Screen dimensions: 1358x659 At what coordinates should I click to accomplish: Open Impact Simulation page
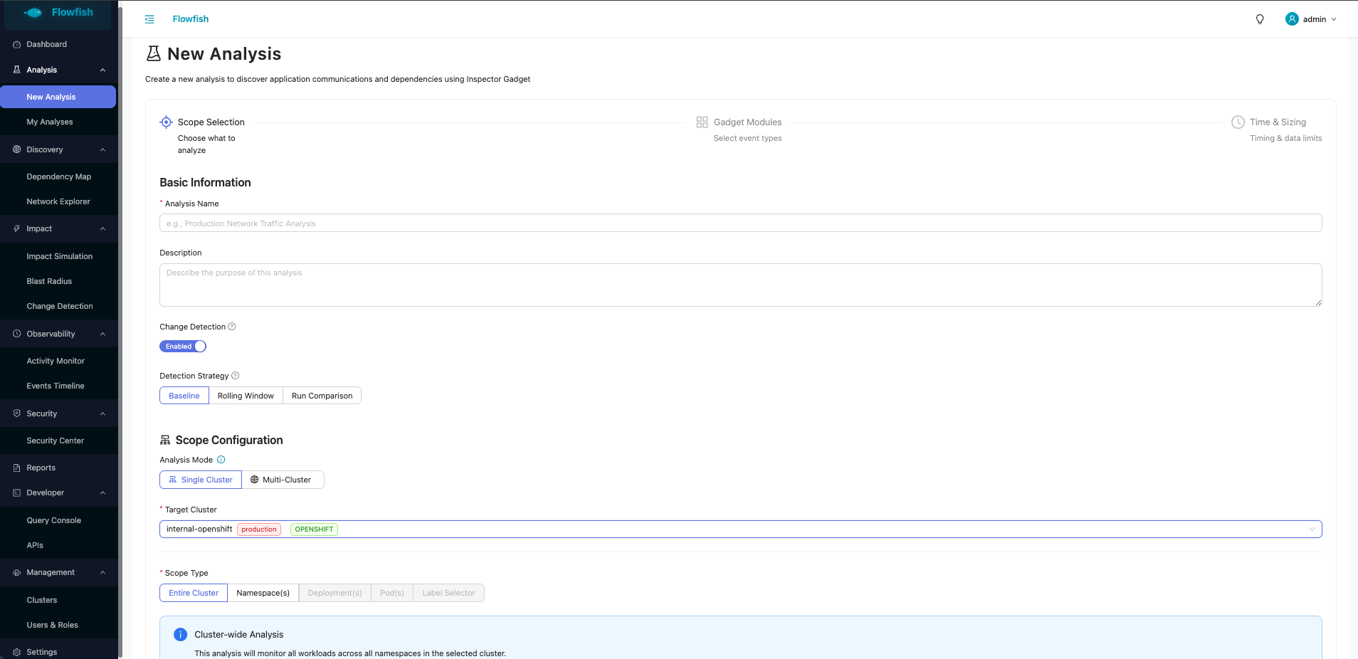pyautogui.click(x=58, y=256)
